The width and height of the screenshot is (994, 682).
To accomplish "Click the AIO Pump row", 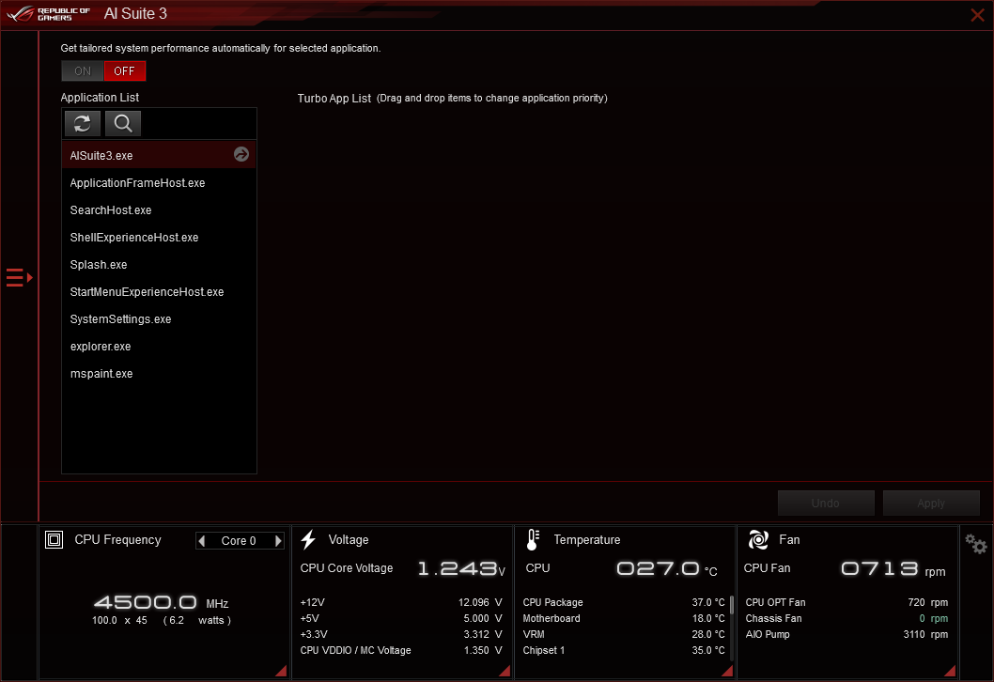I will click(x=846, y=634).
